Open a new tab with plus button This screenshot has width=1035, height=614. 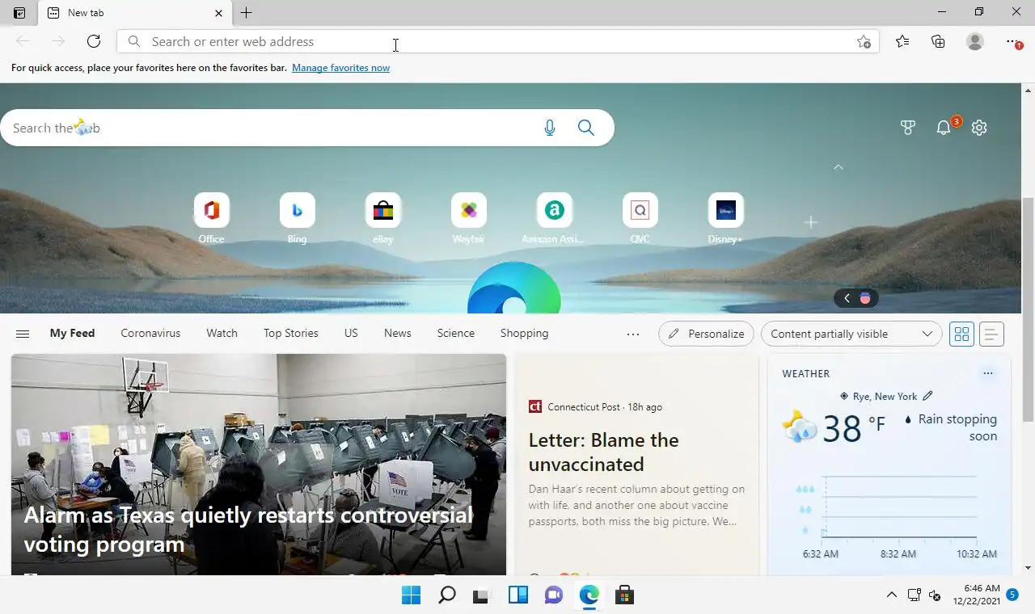tap(247, 13)
